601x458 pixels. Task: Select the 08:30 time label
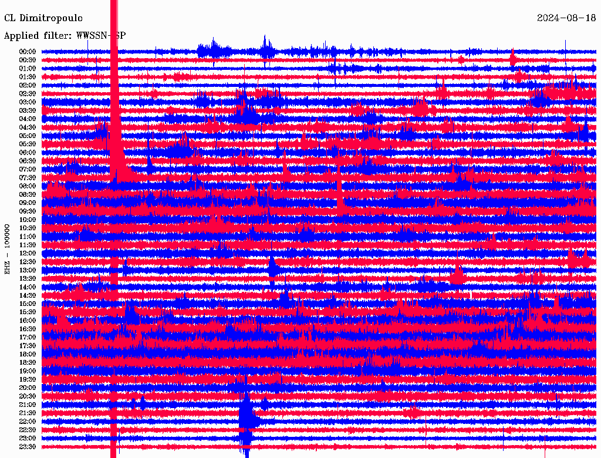[28, 194]
